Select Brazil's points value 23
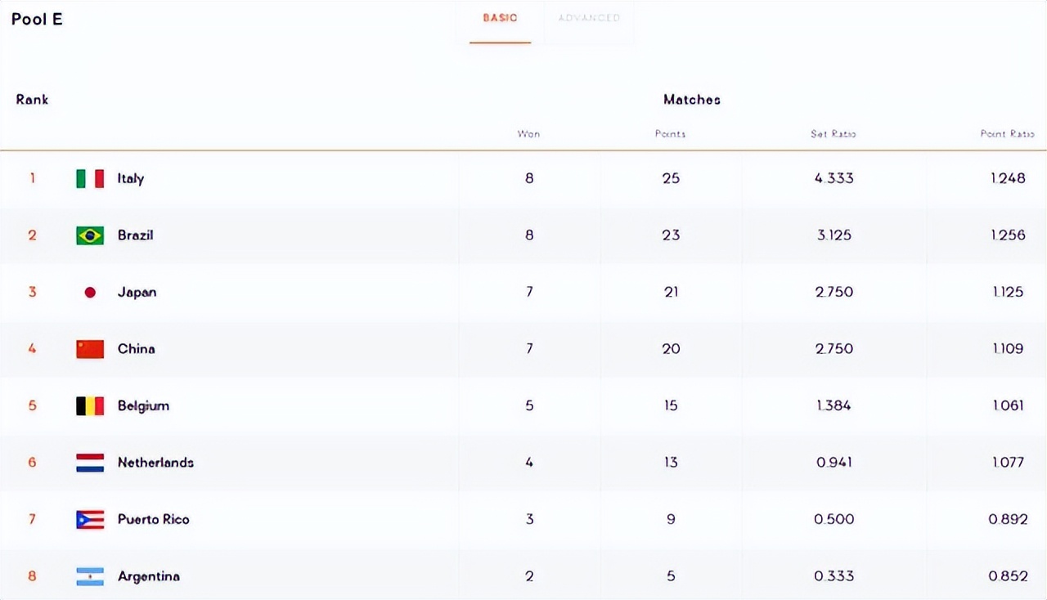This screenshot has height=600, width=1047. tap(671, 235)
